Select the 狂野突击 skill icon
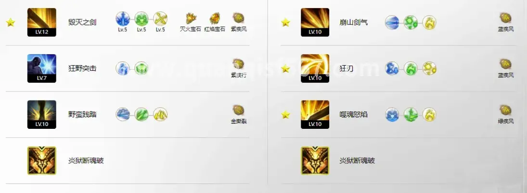The width and height of the screenshot is (527, 193). [x=42, y=68]
